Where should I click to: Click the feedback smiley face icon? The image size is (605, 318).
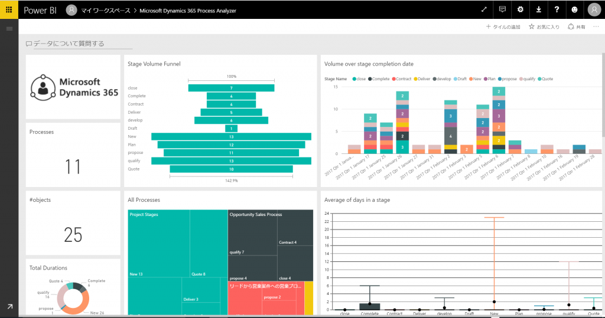pyautogui.click(x=574, y=9)
